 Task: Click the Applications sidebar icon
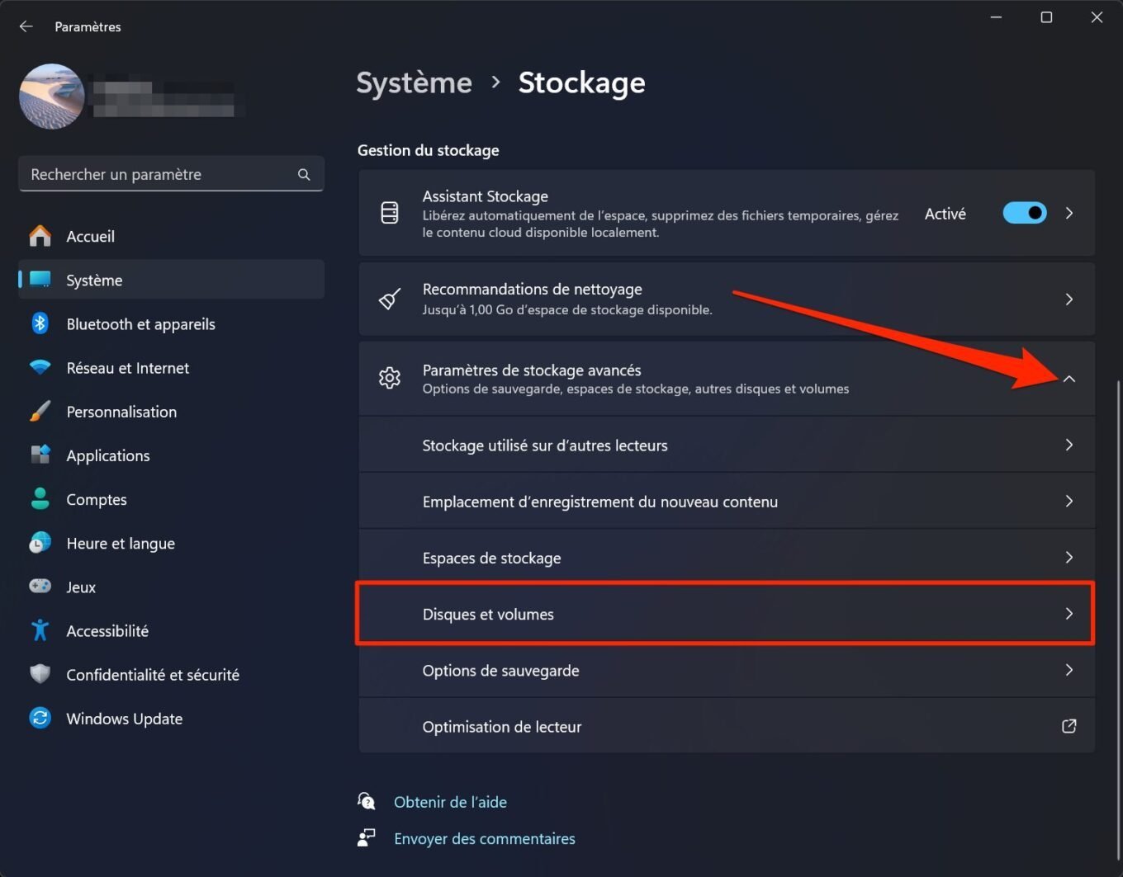[x=40, y=455]
